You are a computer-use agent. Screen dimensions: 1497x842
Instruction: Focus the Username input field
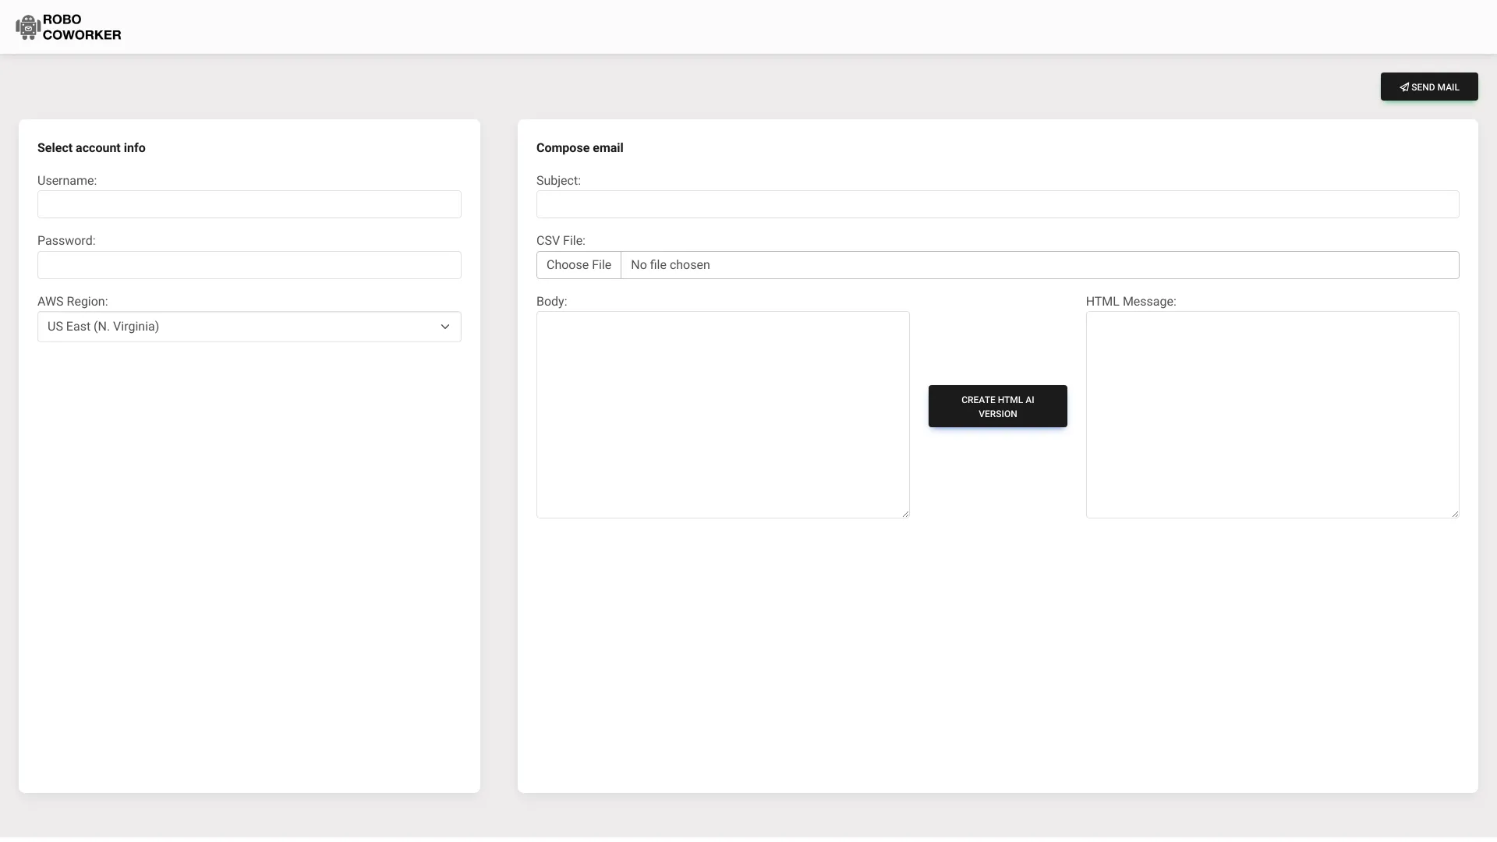click(x=249, y=204)
